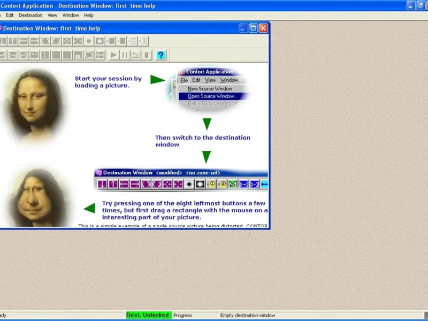Click the greyed-out toolbar button numbered 2
The height and width of the screenshot is (321, 428).
click(x=144, y=41)
